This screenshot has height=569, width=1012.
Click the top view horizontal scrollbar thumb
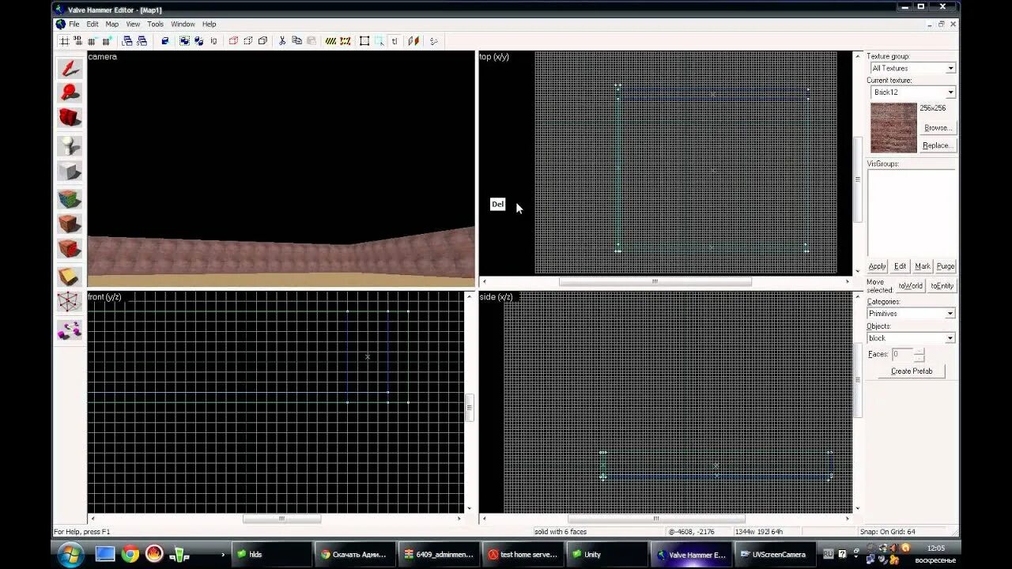point(655,281)
